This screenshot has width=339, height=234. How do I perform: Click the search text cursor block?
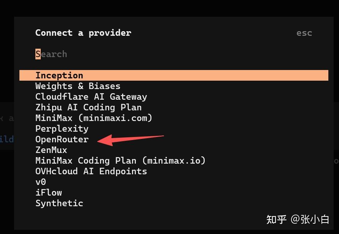[x=38, y=54]
